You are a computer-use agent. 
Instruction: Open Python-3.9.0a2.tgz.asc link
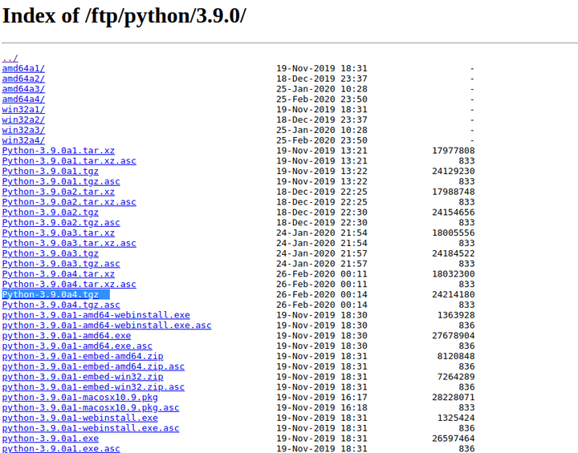pyautogui.click(x=61, y=223)
